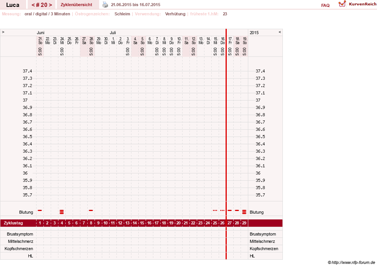Click spotting dots on cycle day 26

[x=223, y=210]
